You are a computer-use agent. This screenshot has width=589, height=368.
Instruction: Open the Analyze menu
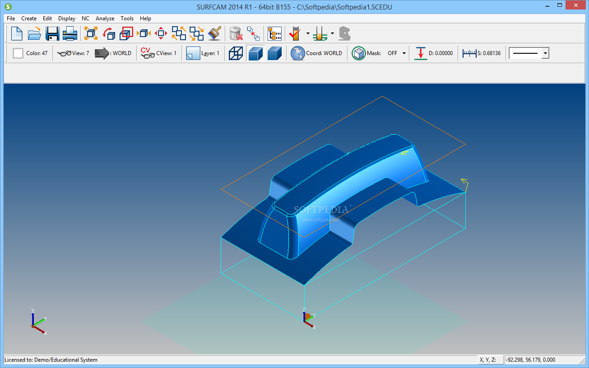[105, 19]
